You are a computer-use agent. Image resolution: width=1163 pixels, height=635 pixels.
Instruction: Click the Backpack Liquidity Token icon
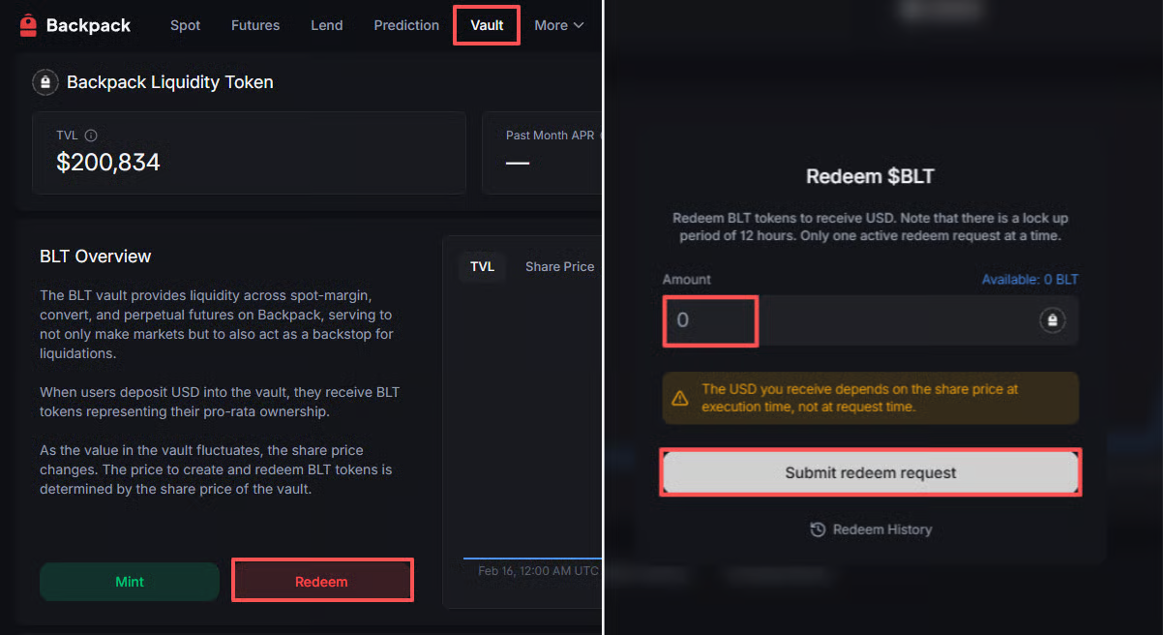click(x=45, y=82)
